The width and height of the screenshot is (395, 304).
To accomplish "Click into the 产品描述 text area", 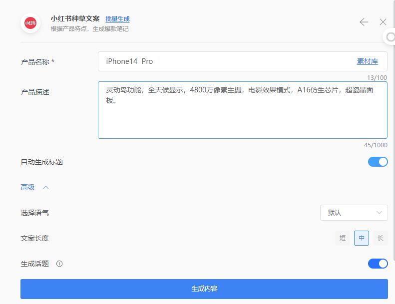I will click(242, 110).
